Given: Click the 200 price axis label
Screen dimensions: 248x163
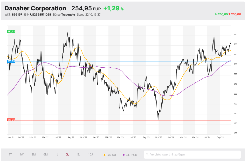Looking at the screenshot, I should coord(236,94).
